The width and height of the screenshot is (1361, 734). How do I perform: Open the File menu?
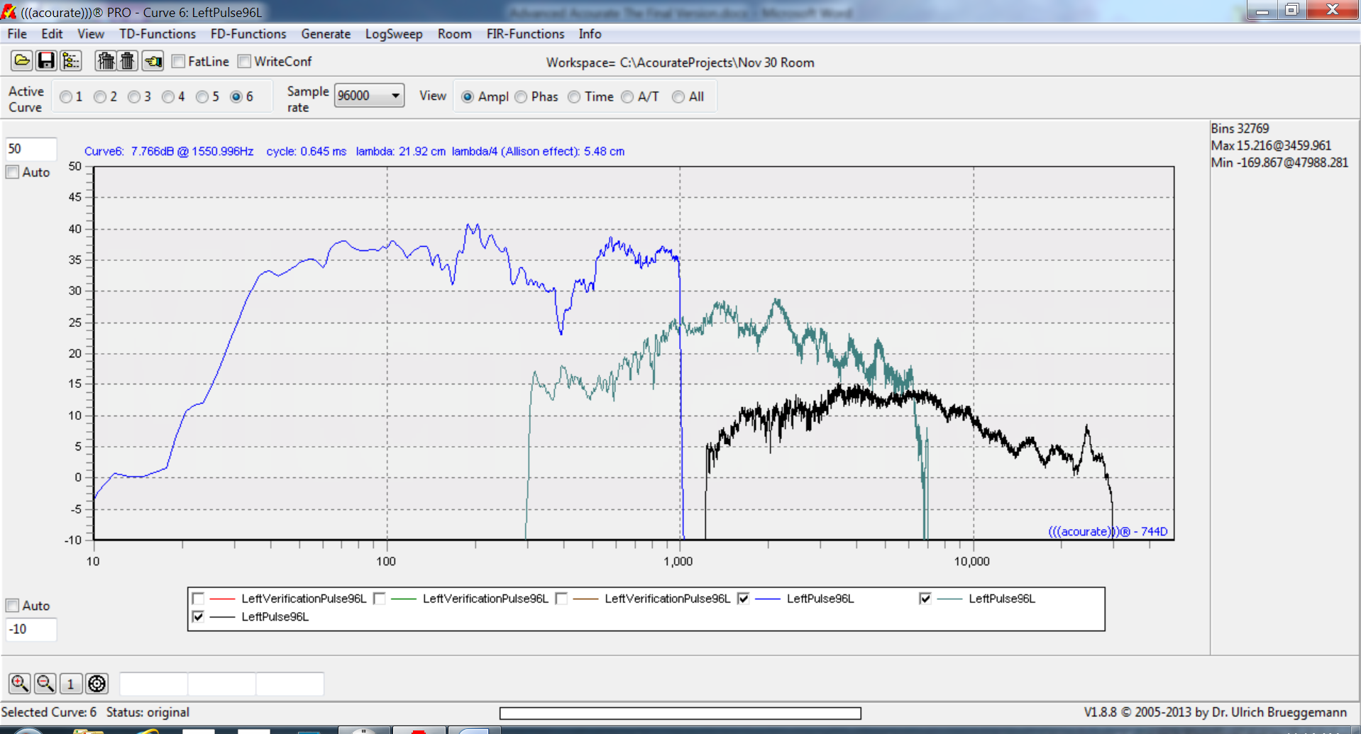click(x=17, y=34)
